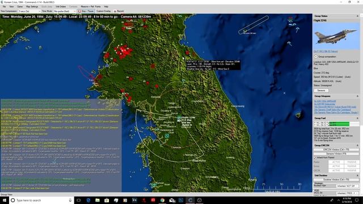Image resolution: width=363 pixels, height=204 pixels.
Task: Select the unit on the racetrack patrol zone
Action: [x=245, y=31]
